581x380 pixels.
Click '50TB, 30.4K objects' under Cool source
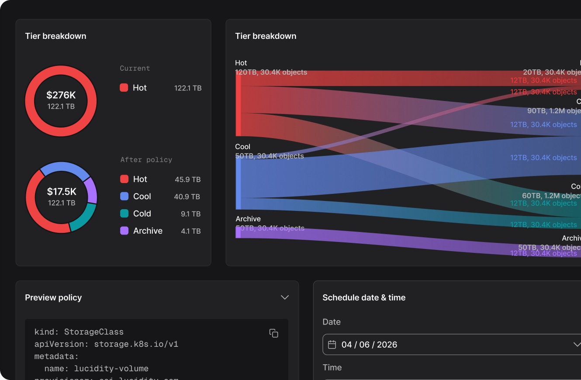coord(270,155)
